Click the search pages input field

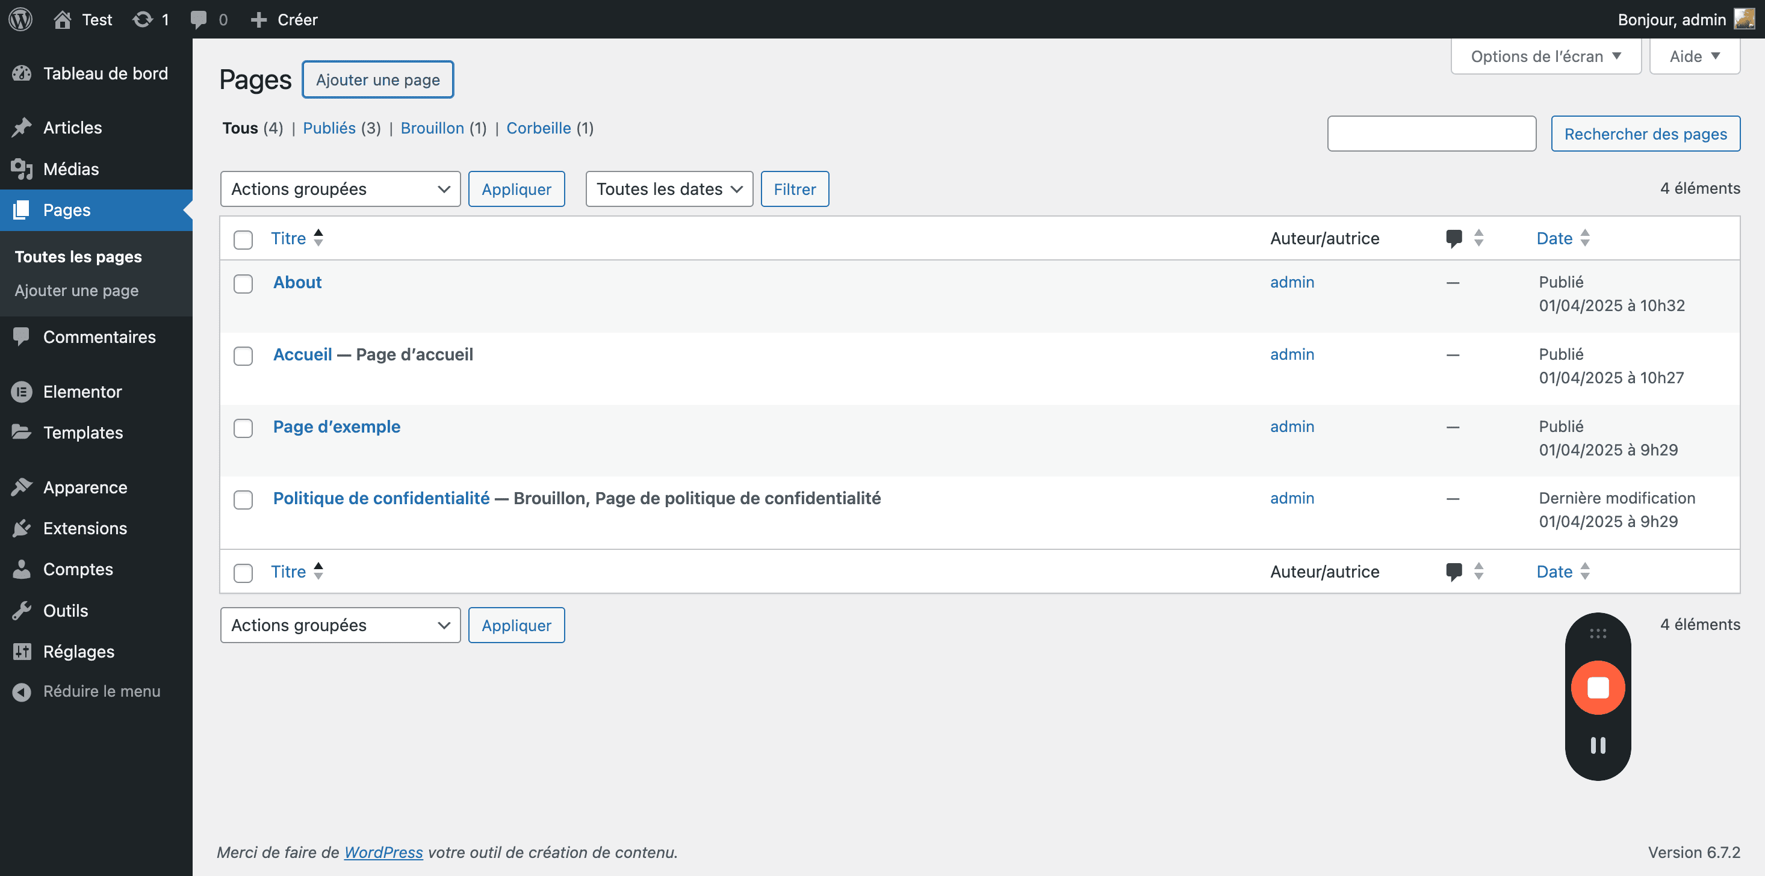(1432, 134)
